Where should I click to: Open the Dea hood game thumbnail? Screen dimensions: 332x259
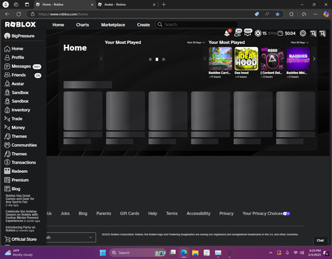[x=246, y=58]
